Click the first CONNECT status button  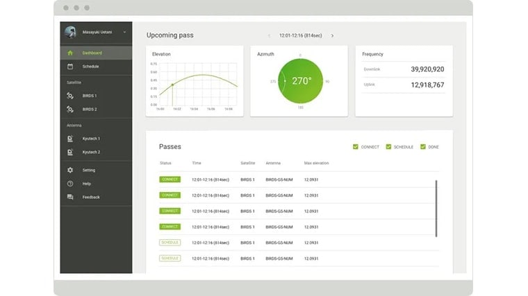[x=170, y=180]
